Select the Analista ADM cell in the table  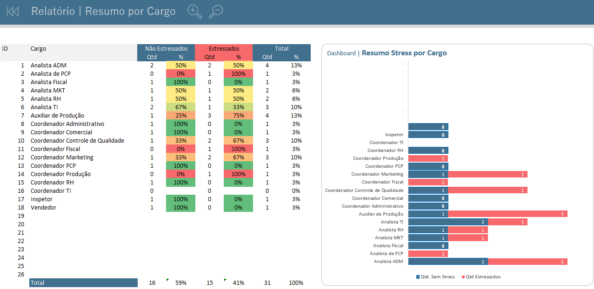(x=49, y=66)
